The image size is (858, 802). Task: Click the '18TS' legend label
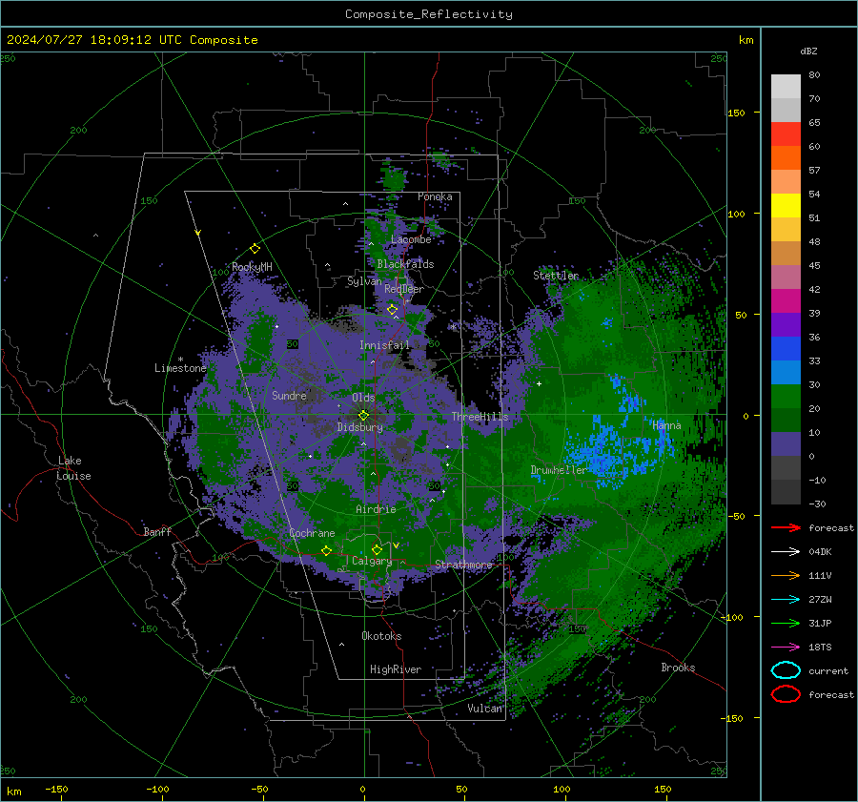[820, 648]
